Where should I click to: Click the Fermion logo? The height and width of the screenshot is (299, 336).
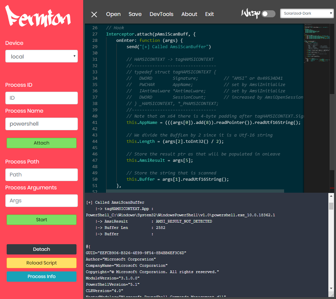point(38,16)
